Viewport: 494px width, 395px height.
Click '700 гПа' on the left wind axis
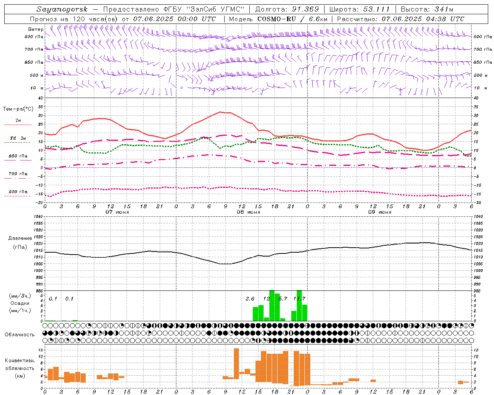[34, 49]
